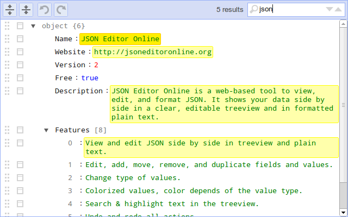This screenshot has height=217, width=348.
Task: Go to next search result arrow
Action: tap(330, 9)
